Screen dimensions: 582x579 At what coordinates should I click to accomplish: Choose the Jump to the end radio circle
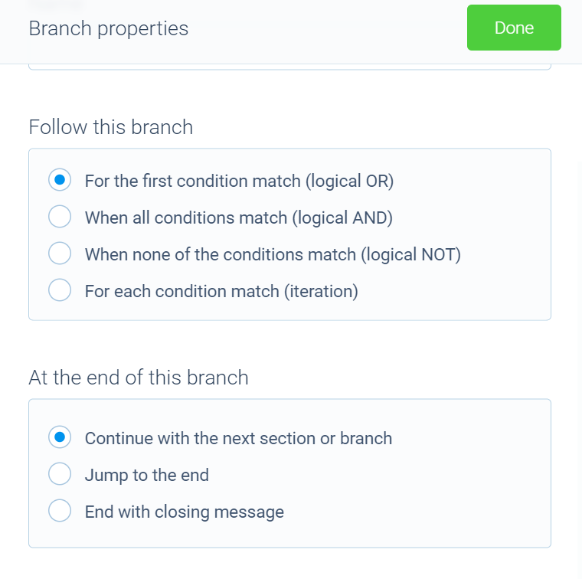pos(60,474)
